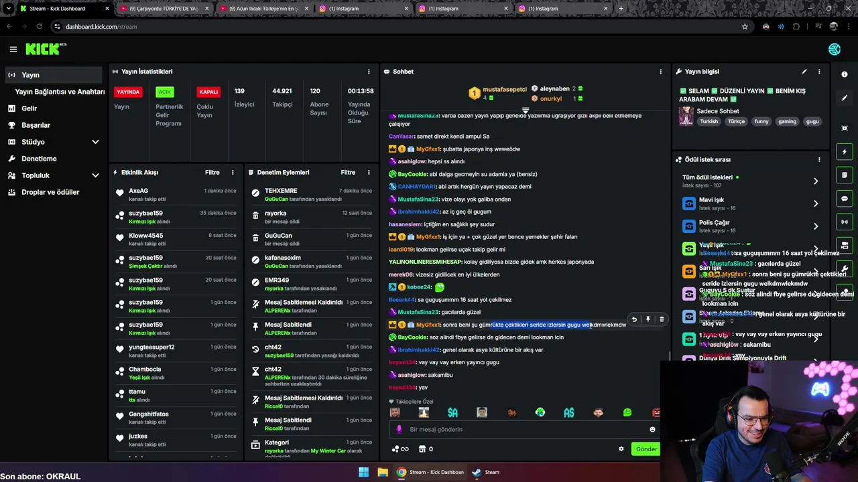Click the info icon in right sidebar

pyautogui.click(x=845, y=74)
